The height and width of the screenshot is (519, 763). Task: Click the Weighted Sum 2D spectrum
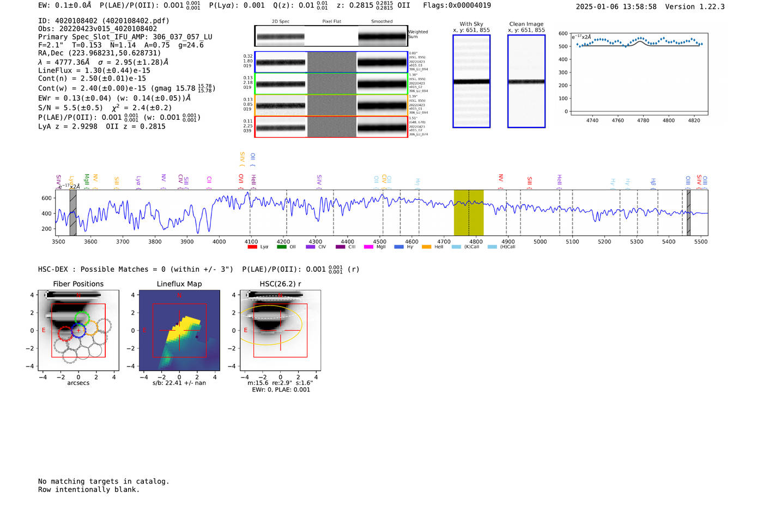point(331,36)
